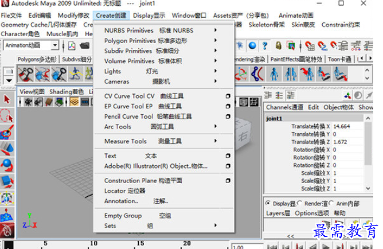Click the first channel box layout icon
383x249 pixels.
(268, 95)
